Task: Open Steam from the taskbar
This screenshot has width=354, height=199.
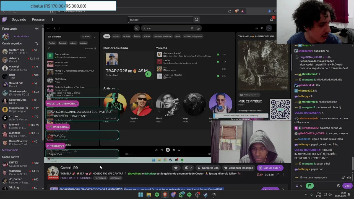Action: (x=205, y=195)
